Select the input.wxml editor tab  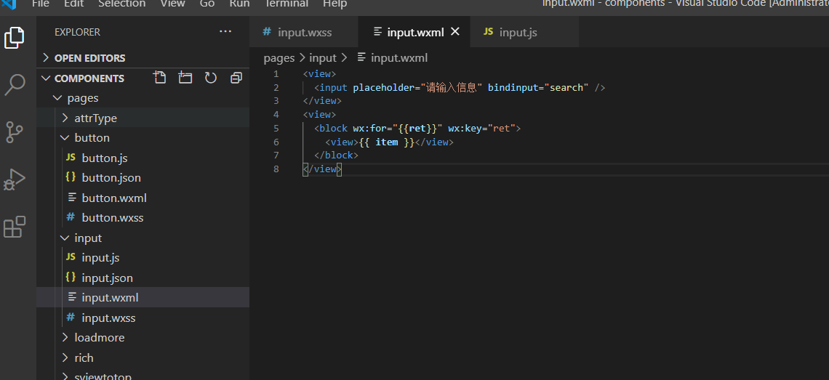pyautogui.click(x=415, y=32)
